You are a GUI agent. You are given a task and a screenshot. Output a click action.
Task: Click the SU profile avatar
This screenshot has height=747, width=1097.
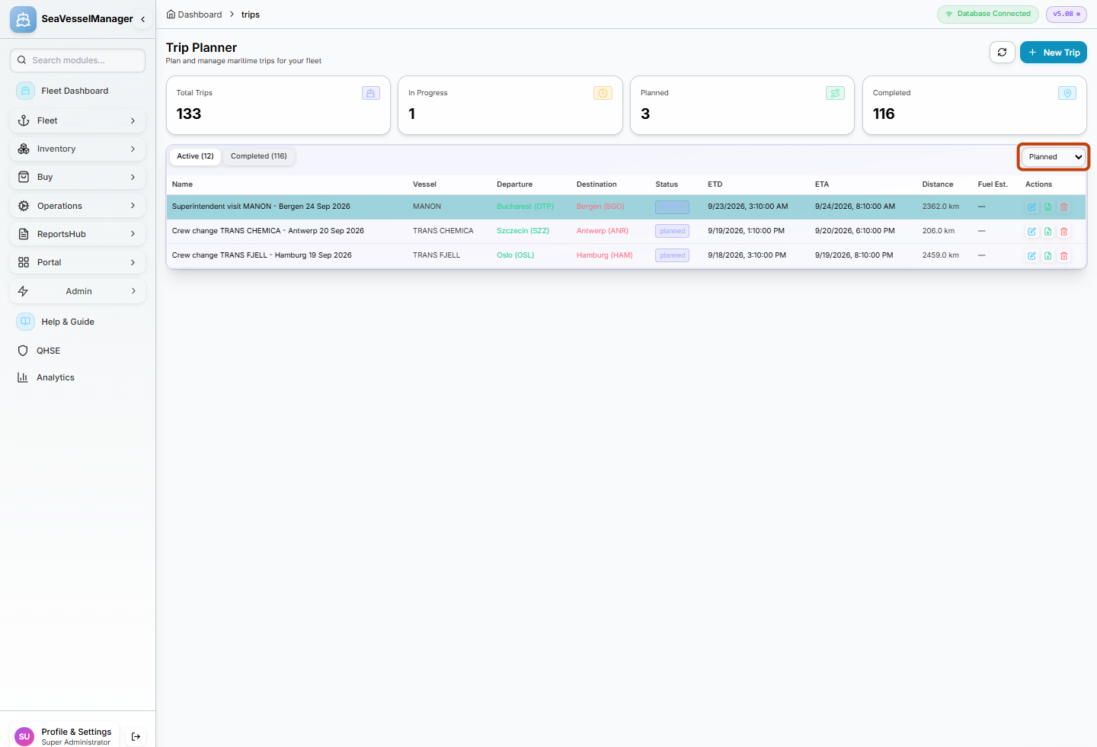click(24, 736)
